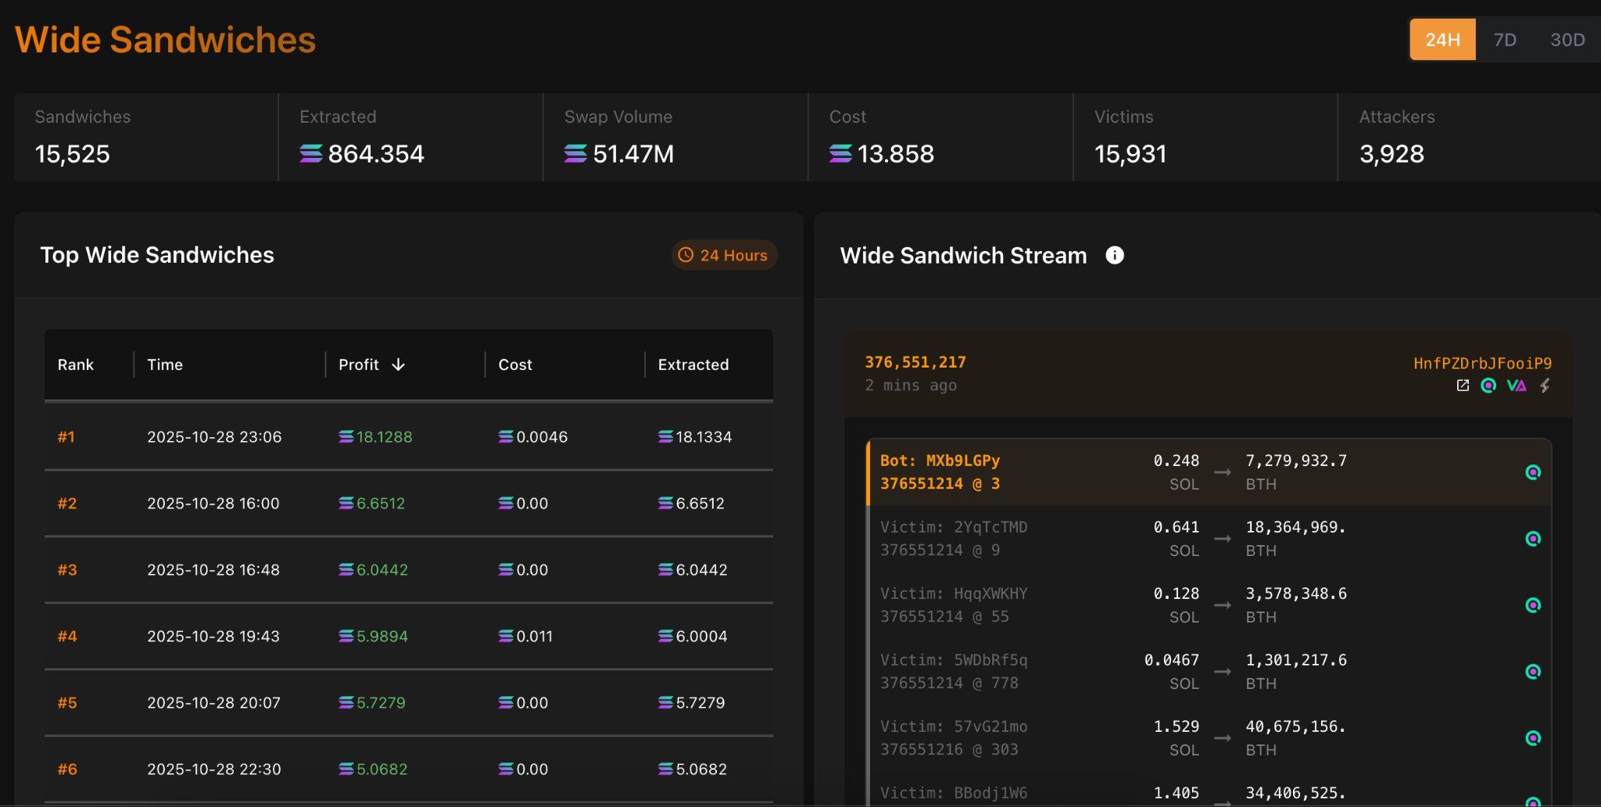The image size is (1601, 807).
Task: Click the teal circular icon on Bot MXb9LGPy row
Action: point(1532,472)
